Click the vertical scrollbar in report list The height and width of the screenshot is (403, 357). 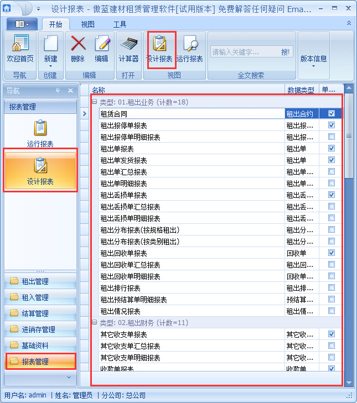pyautogui.click(x=349, y=249)
